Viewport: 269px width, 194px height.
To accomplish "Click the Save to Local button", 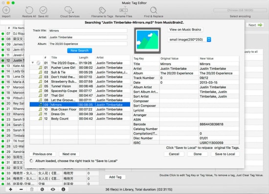I will coord(225,154).
